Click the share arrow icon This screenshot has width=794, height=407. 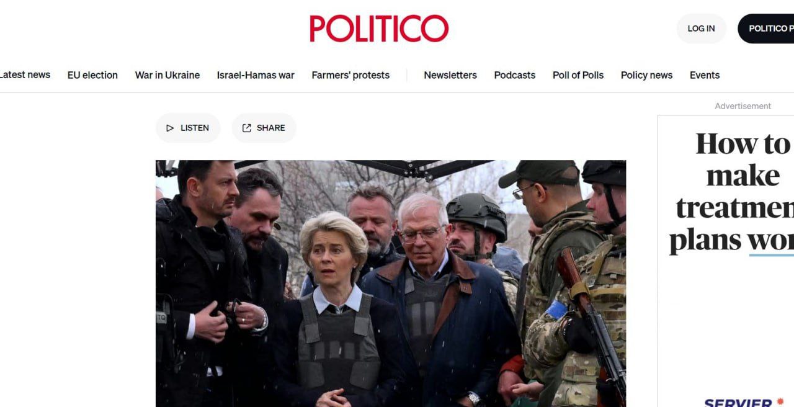pos(247,128)
